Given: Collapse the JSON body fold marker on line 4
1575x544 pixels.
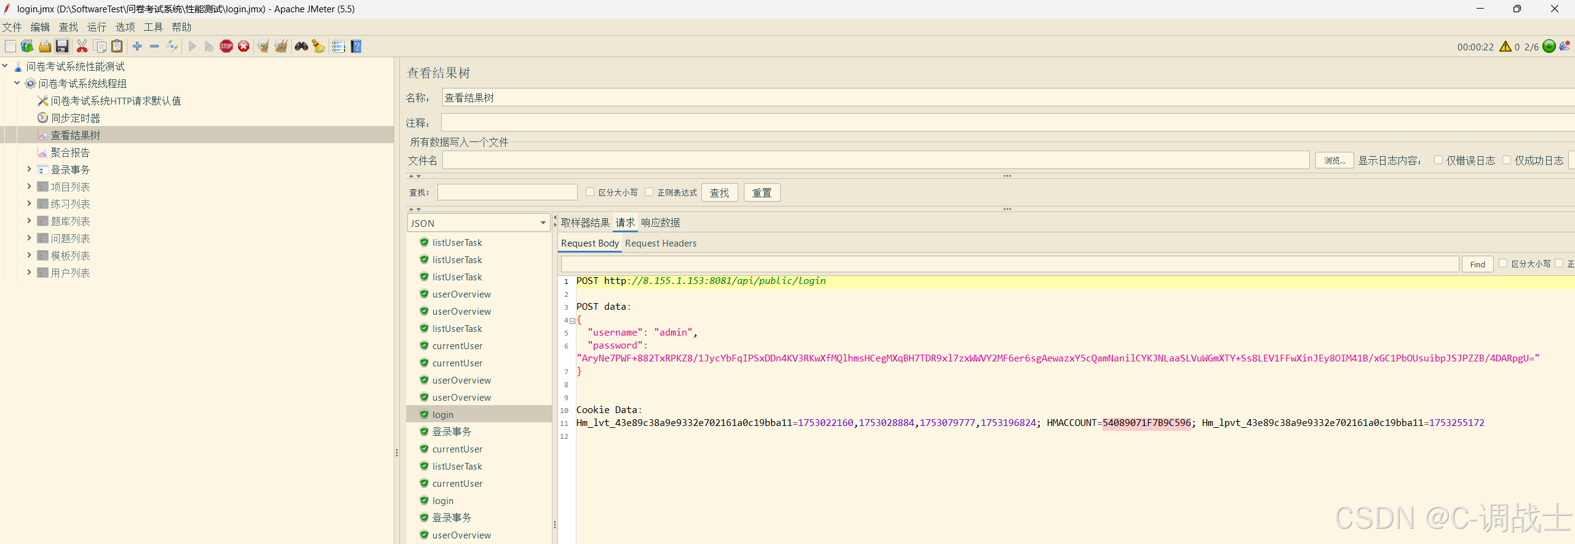Looking at the screenshot, I should [572, 321].
